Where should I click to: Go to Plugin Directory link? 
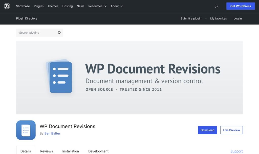[x=27, y=18]
